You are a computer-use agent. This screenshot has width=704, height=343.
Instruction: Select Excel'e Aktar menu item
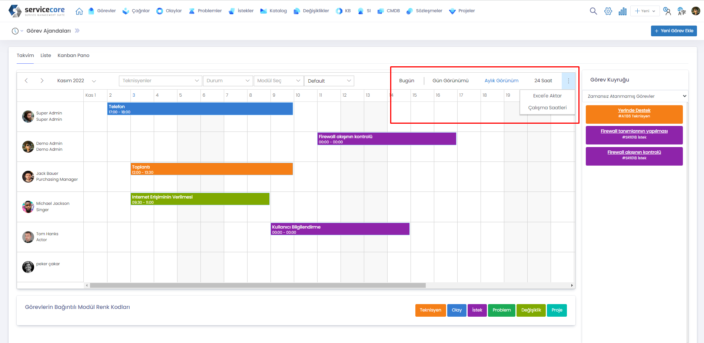[547, 96]
